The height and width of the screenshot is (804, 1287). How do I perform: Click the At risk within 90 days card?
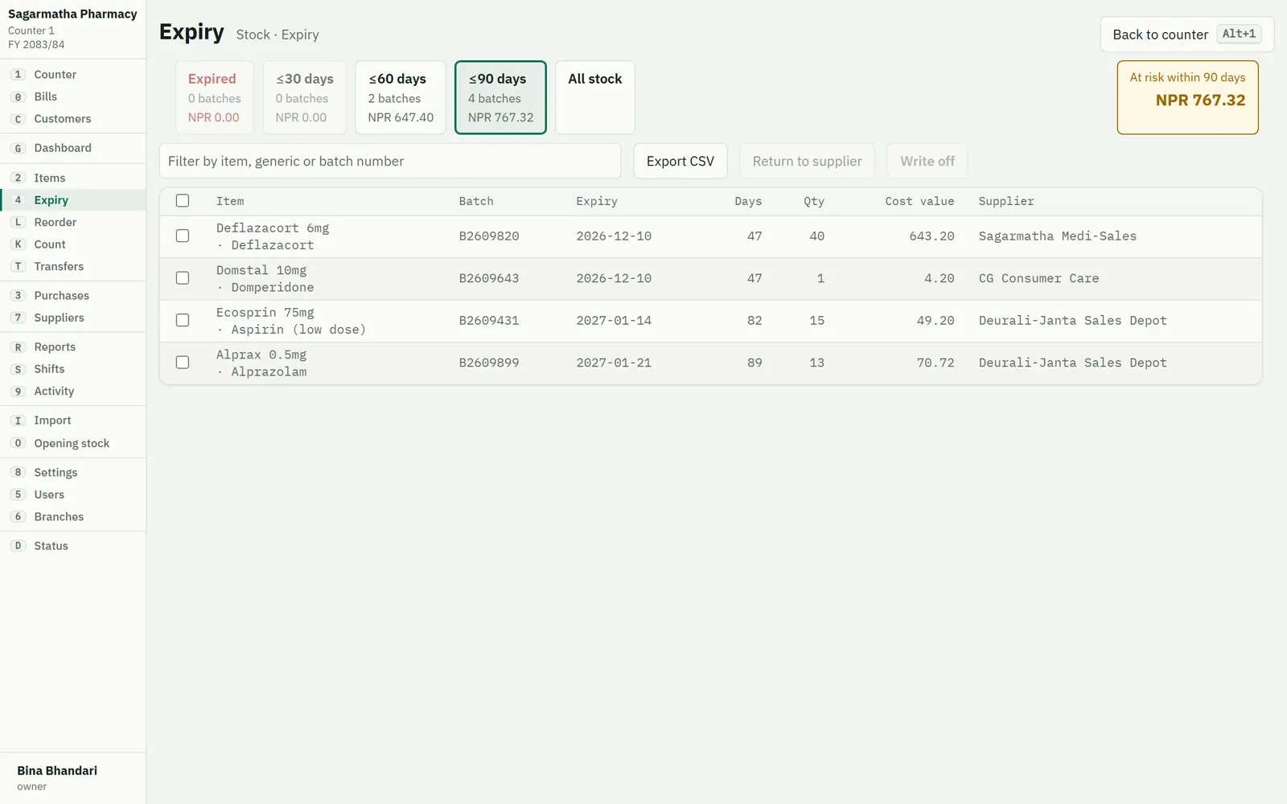[x=1187, y=97]
